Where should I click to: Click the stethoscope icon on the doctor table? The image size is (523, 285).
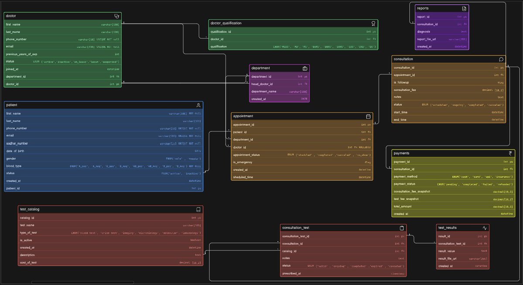click(116, 15)
